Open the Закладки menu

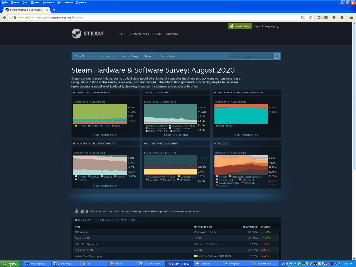(x=48, y=2)
